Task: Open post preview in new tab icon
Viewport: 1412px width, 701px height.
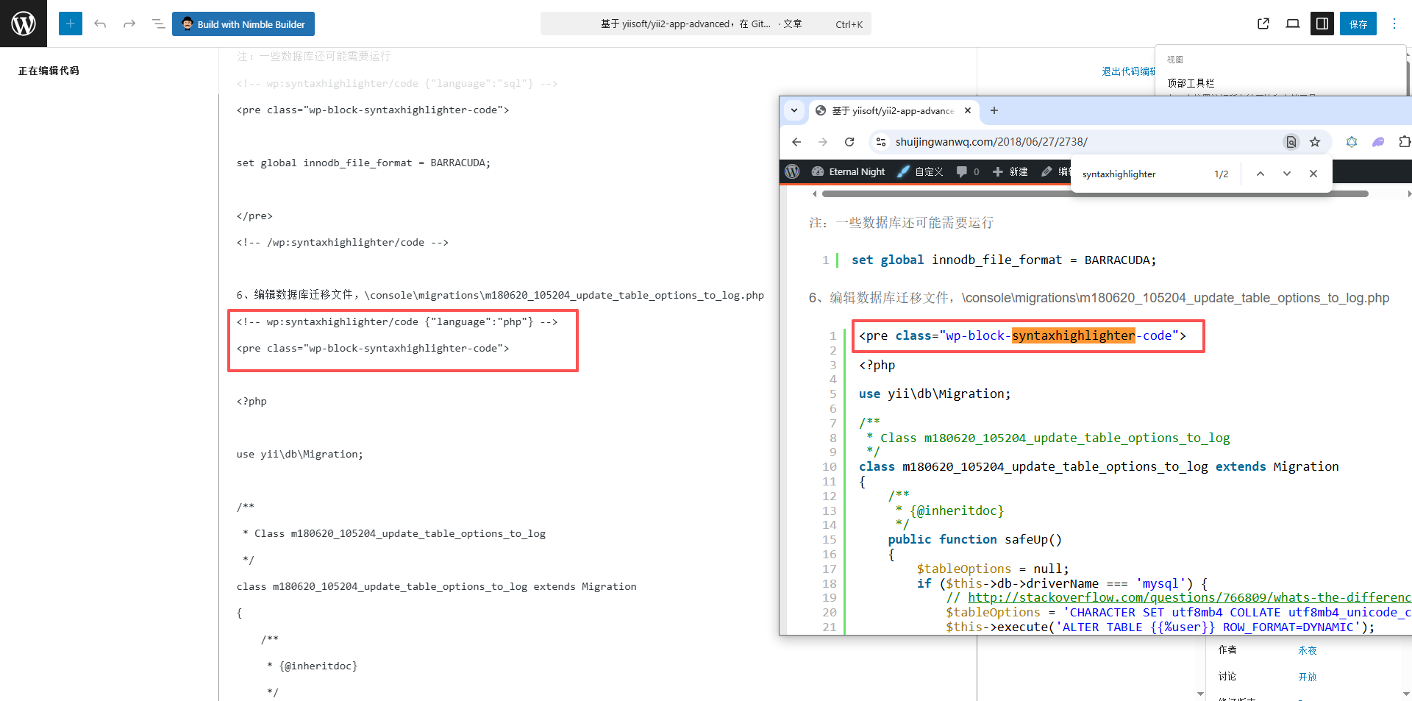Action: (1263, 24)
